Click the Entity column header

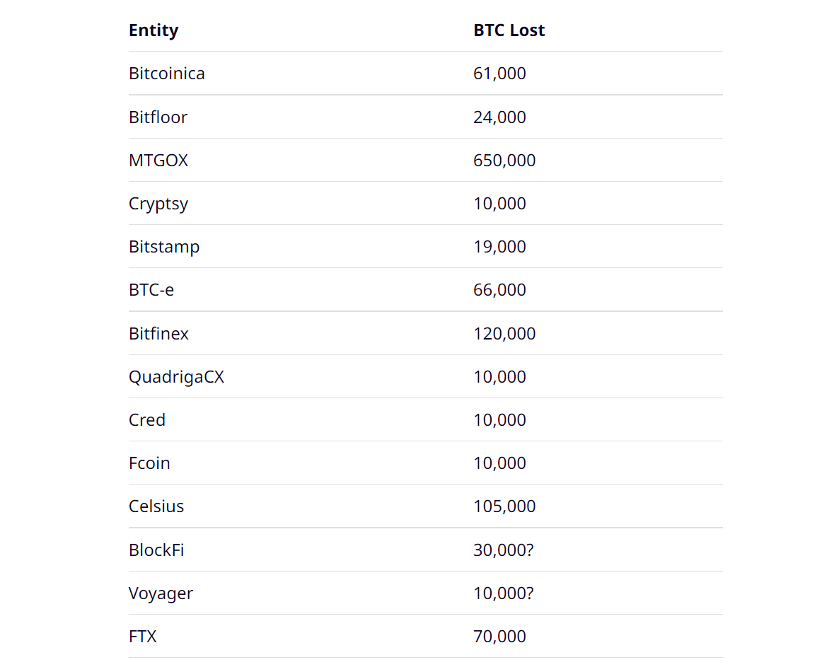pos(154,30)
